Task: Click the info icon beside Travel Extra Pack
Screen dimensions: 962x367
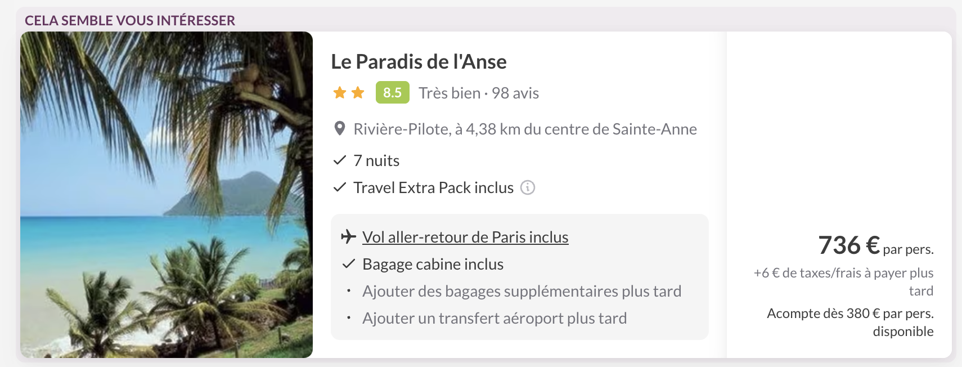Action: pos(528,187)
